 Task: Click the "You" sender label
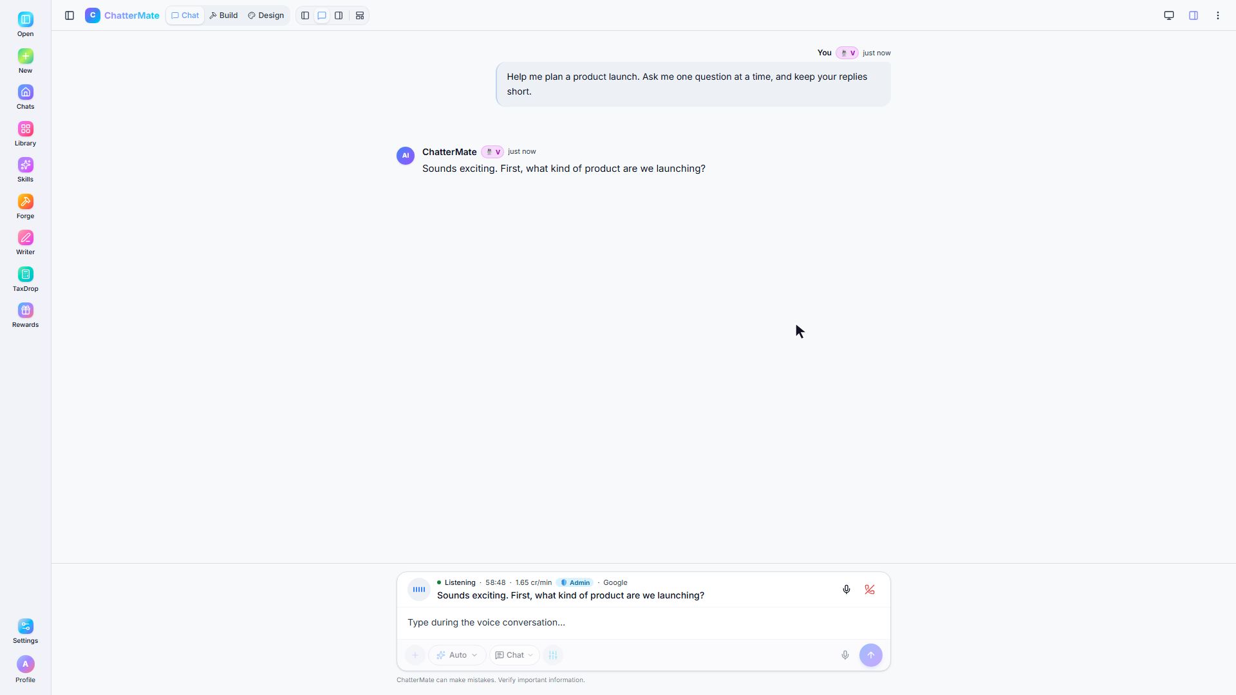[x=824, y=53]
